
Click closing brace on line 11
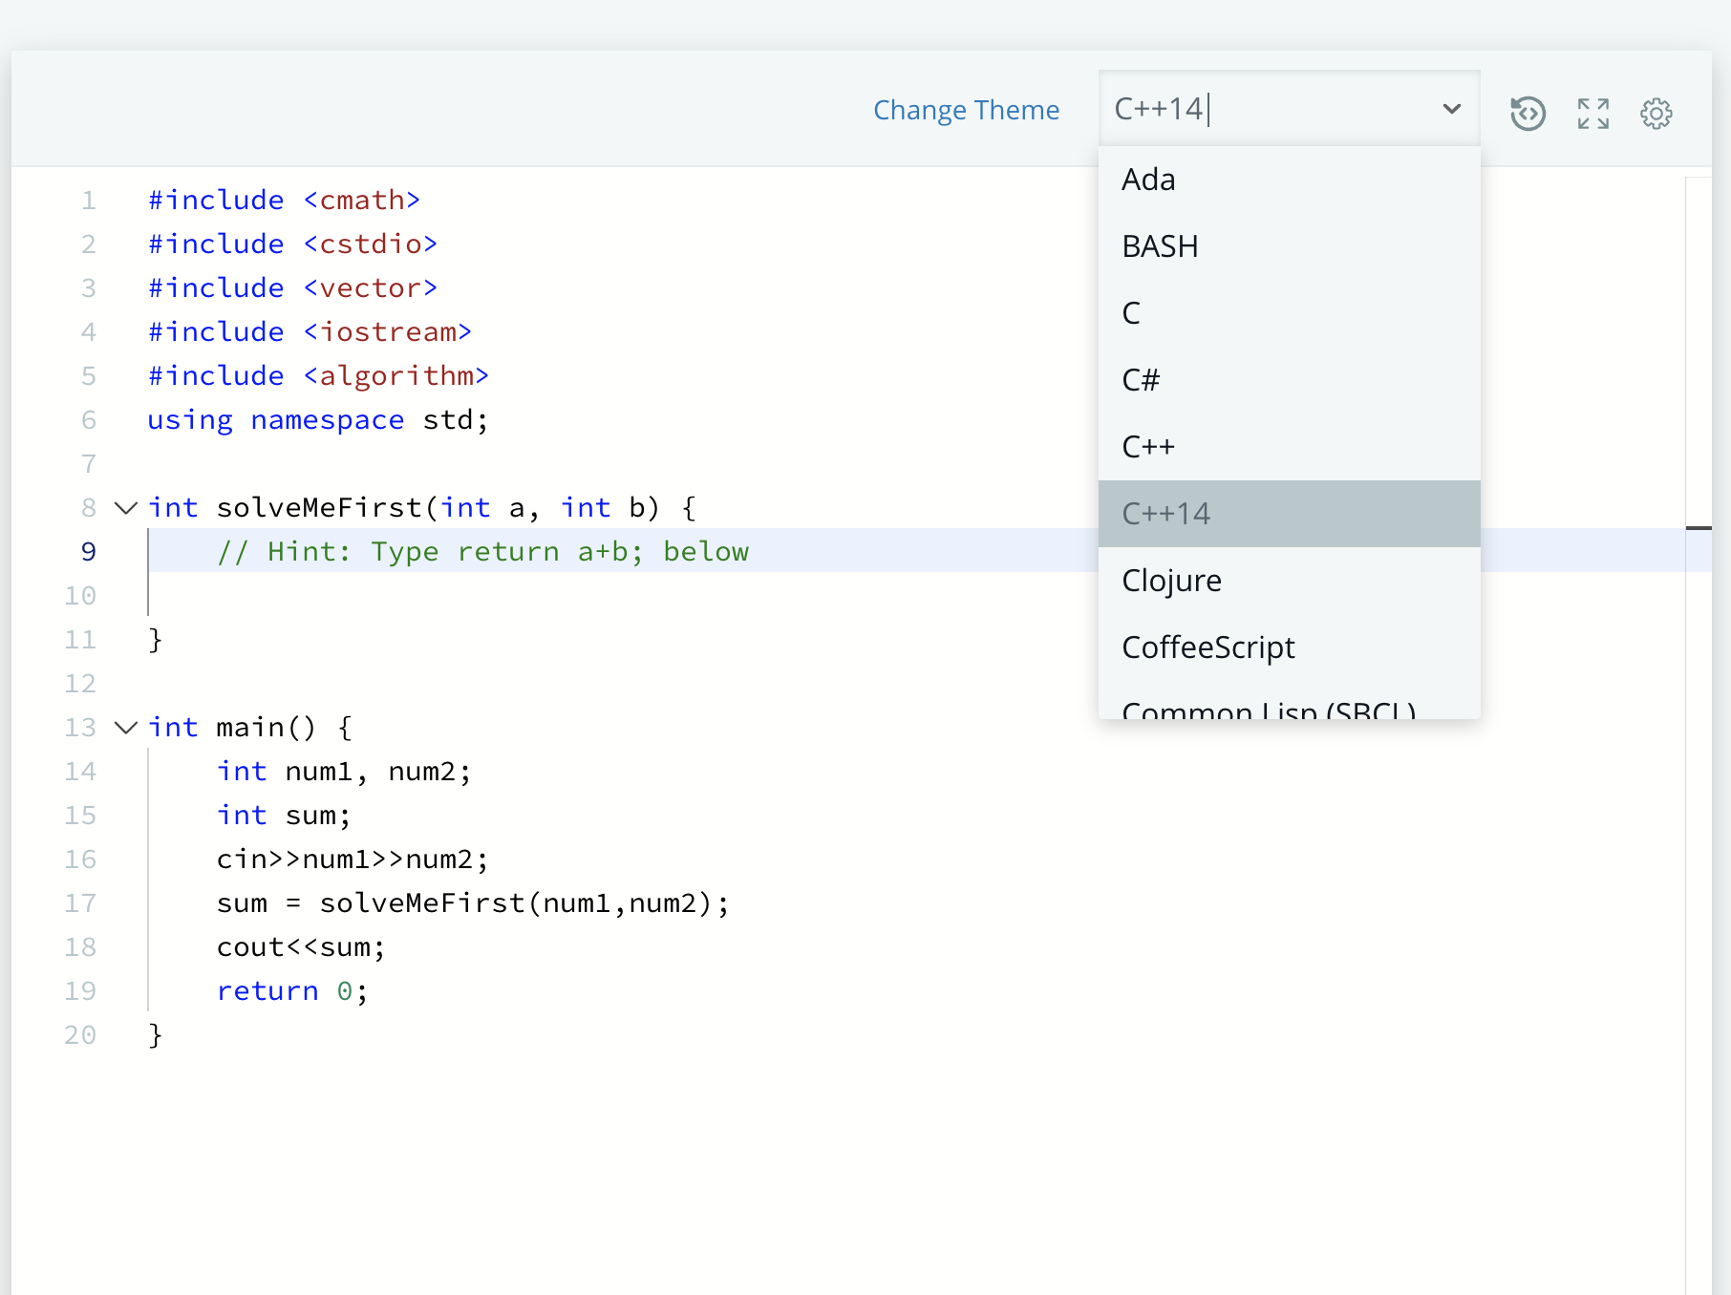point(155,639)
